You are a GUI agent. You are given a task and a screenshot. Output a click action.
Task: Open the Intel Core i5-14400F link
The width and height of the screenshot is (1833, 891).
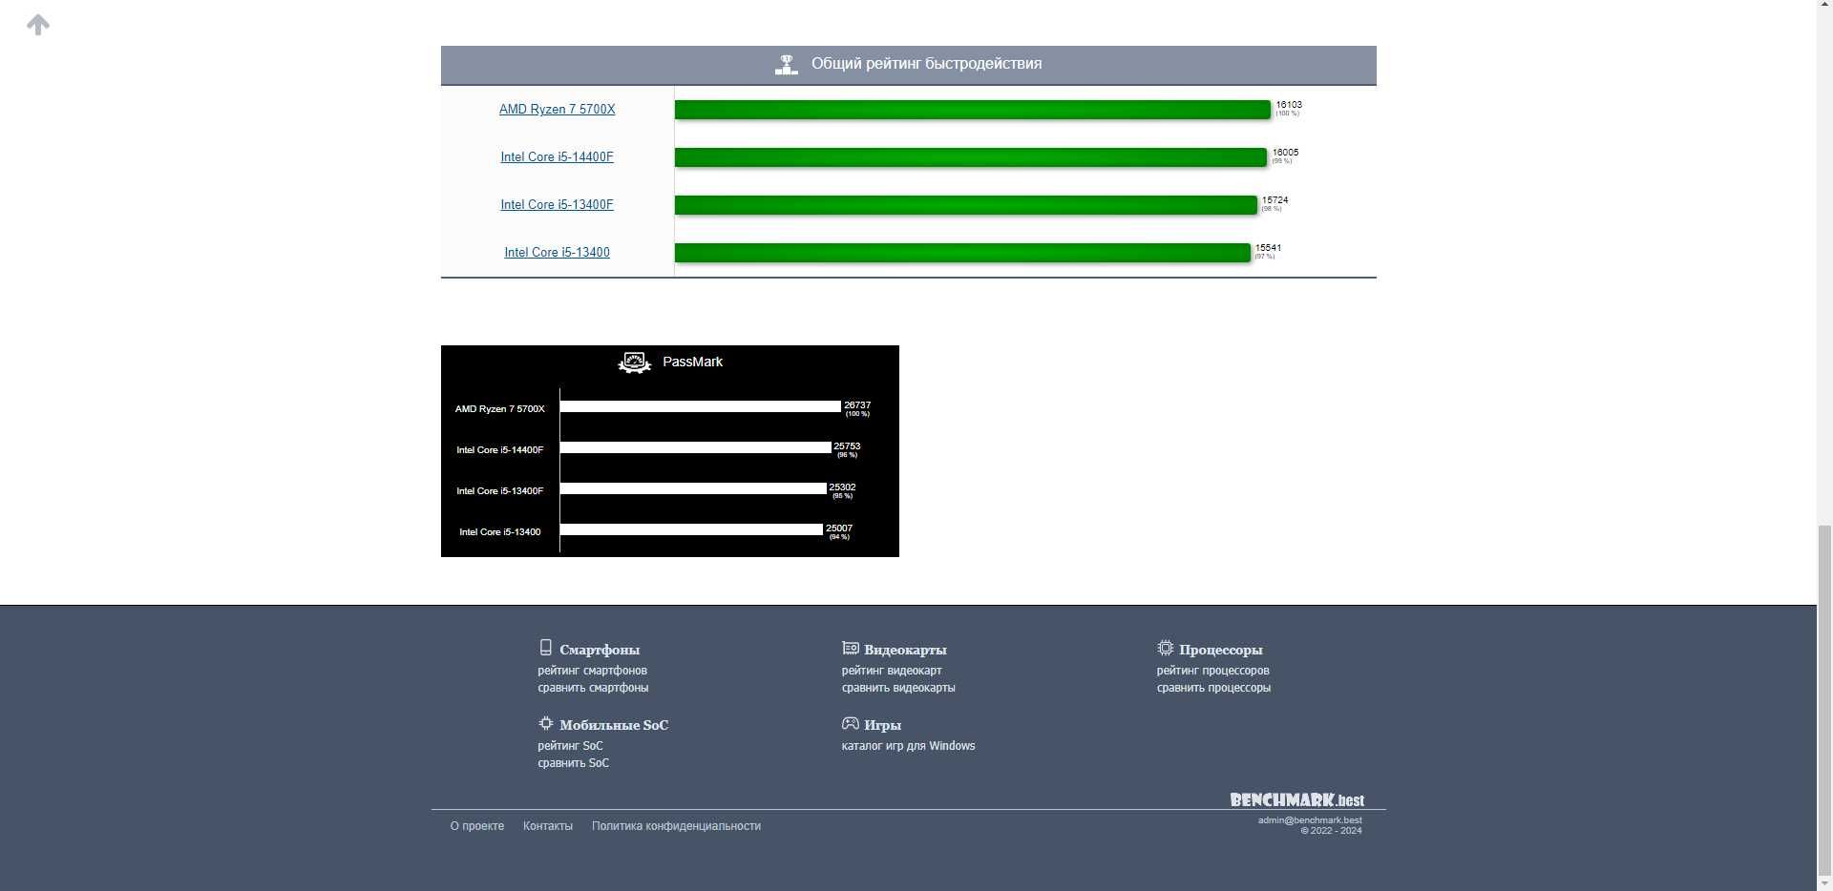coord(557,156)
